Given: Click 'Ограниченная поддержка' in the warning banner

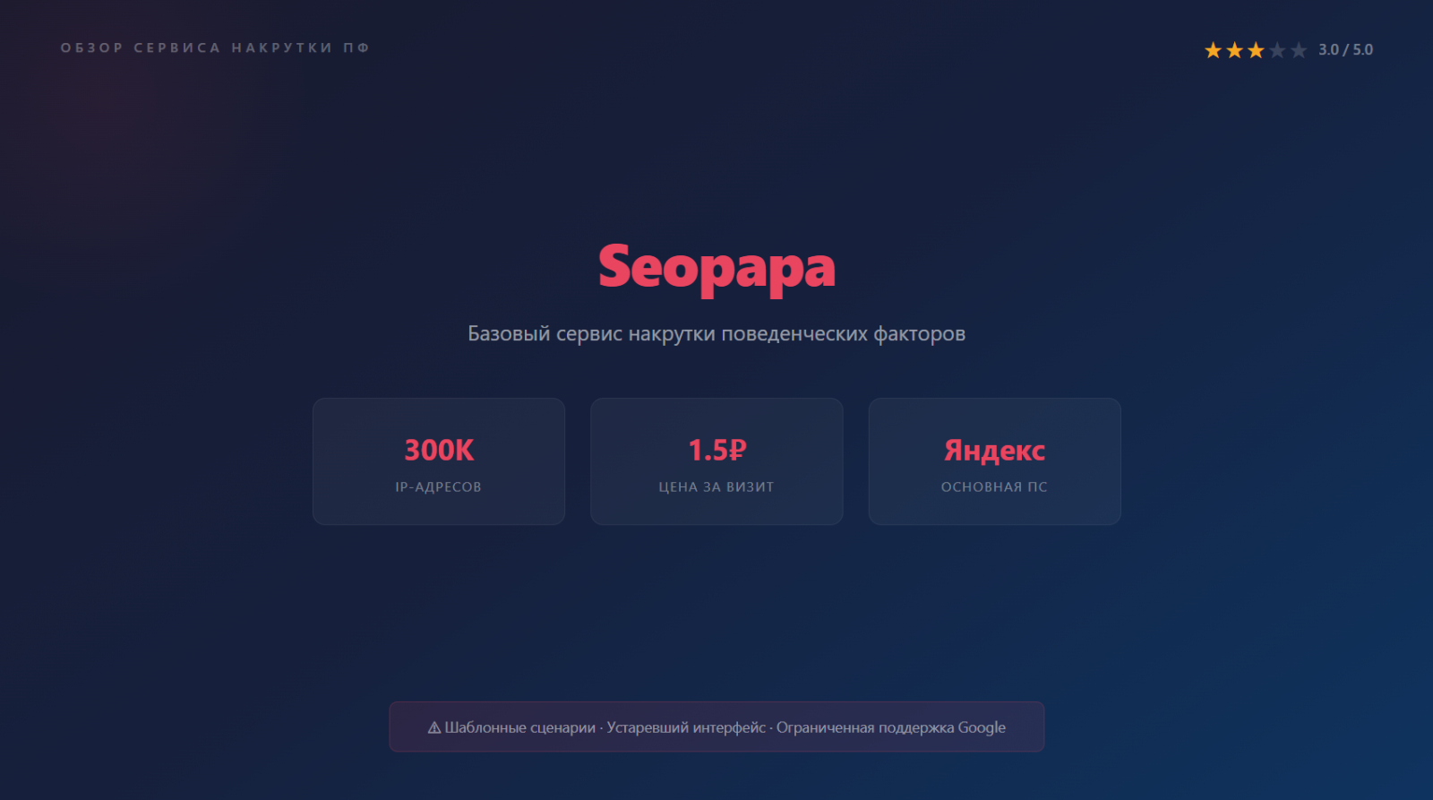Looking at the screenshot, I should coord(865,727).
